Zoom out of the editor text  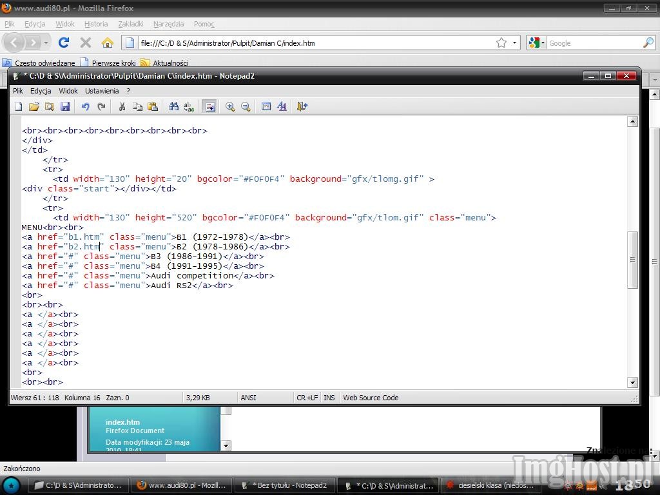[x=246, y=106]
